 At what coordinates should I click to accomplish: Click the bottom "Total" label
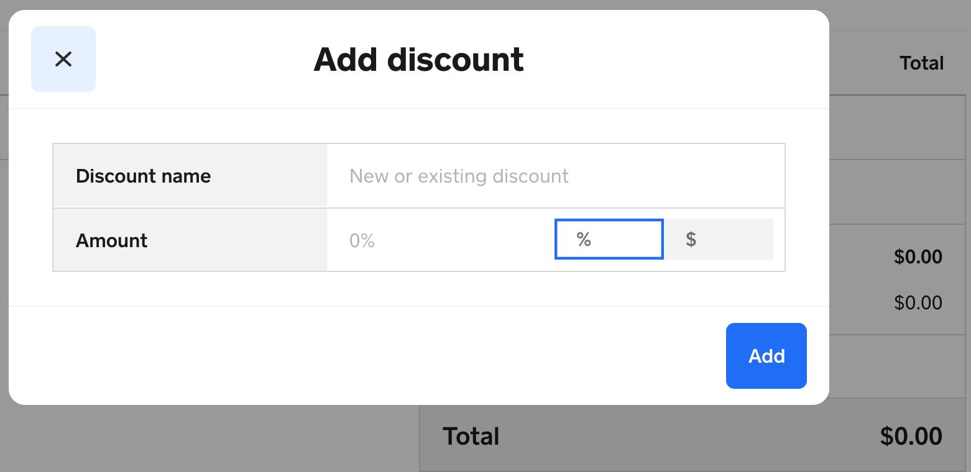coord(471,436)
